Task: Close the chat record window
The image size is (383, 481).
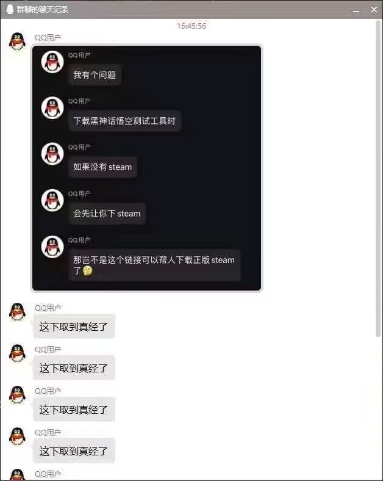Action: coord(374,10)
